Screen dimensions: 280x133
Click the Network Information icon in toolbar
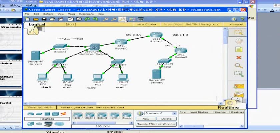click(234, 19)
